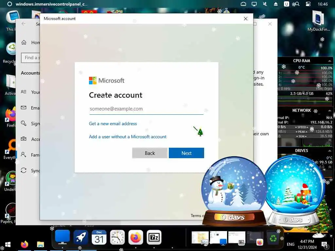Image resolution: width=335 pixels, height=251 pixels.
Task: Click the blue Next button
Action: coord(186,153)
